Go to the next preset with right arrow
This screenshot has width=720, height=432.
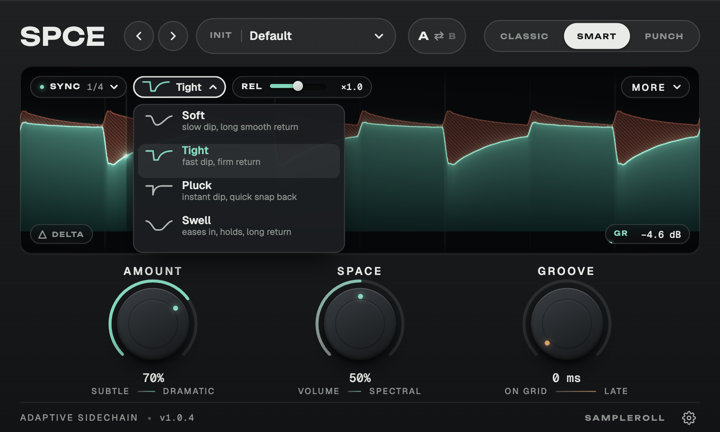tap(173, 36)
